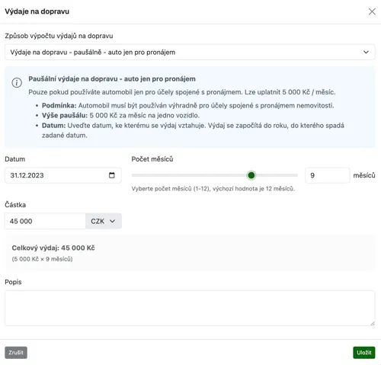Click the 'Výdaje na dopravu' dialog title
Viewport: 381px width, 365px height.
37,11
